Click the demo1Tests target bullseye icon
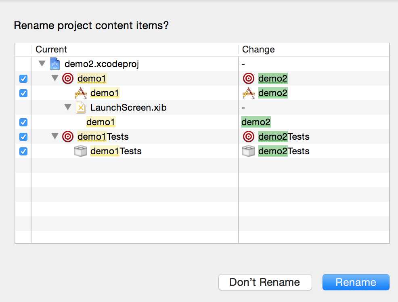The width and height of the screenshot is (398, 302). [x=68, y=136]
